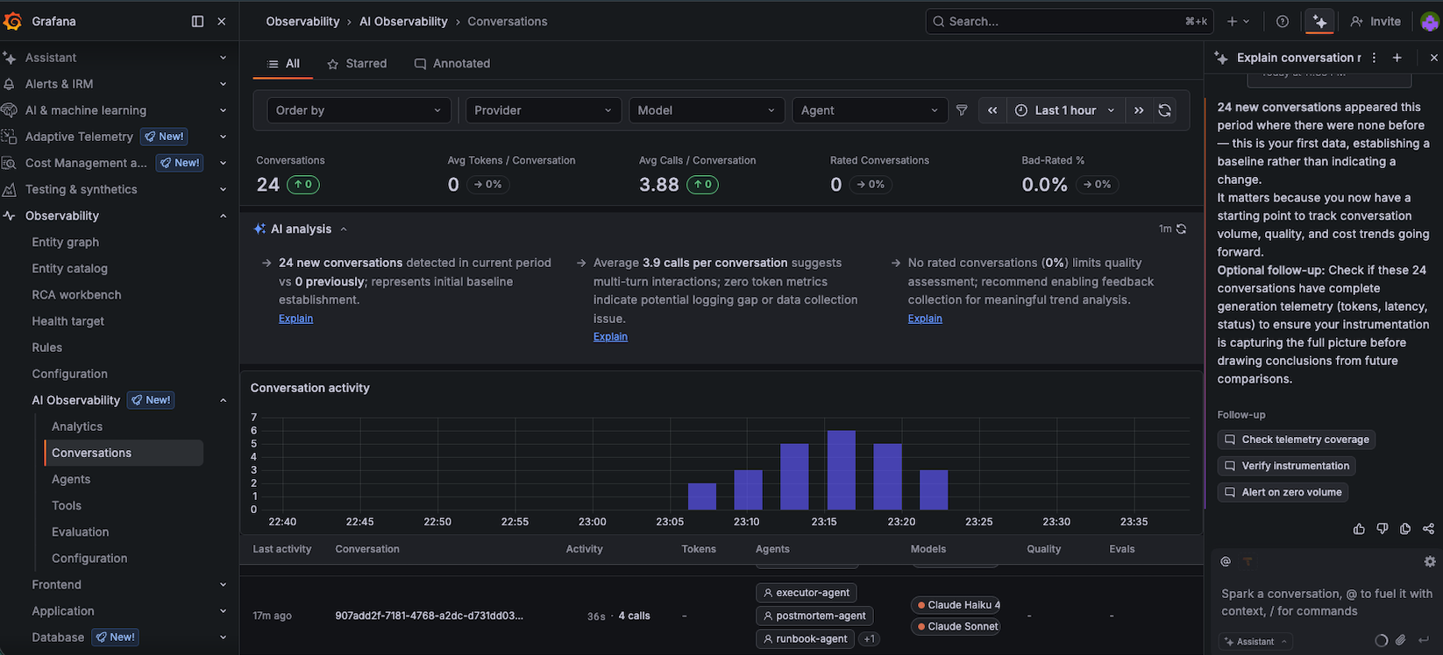Click Check telemetry coverage follow-up
1443x655 pixels.
(1297, 440)
